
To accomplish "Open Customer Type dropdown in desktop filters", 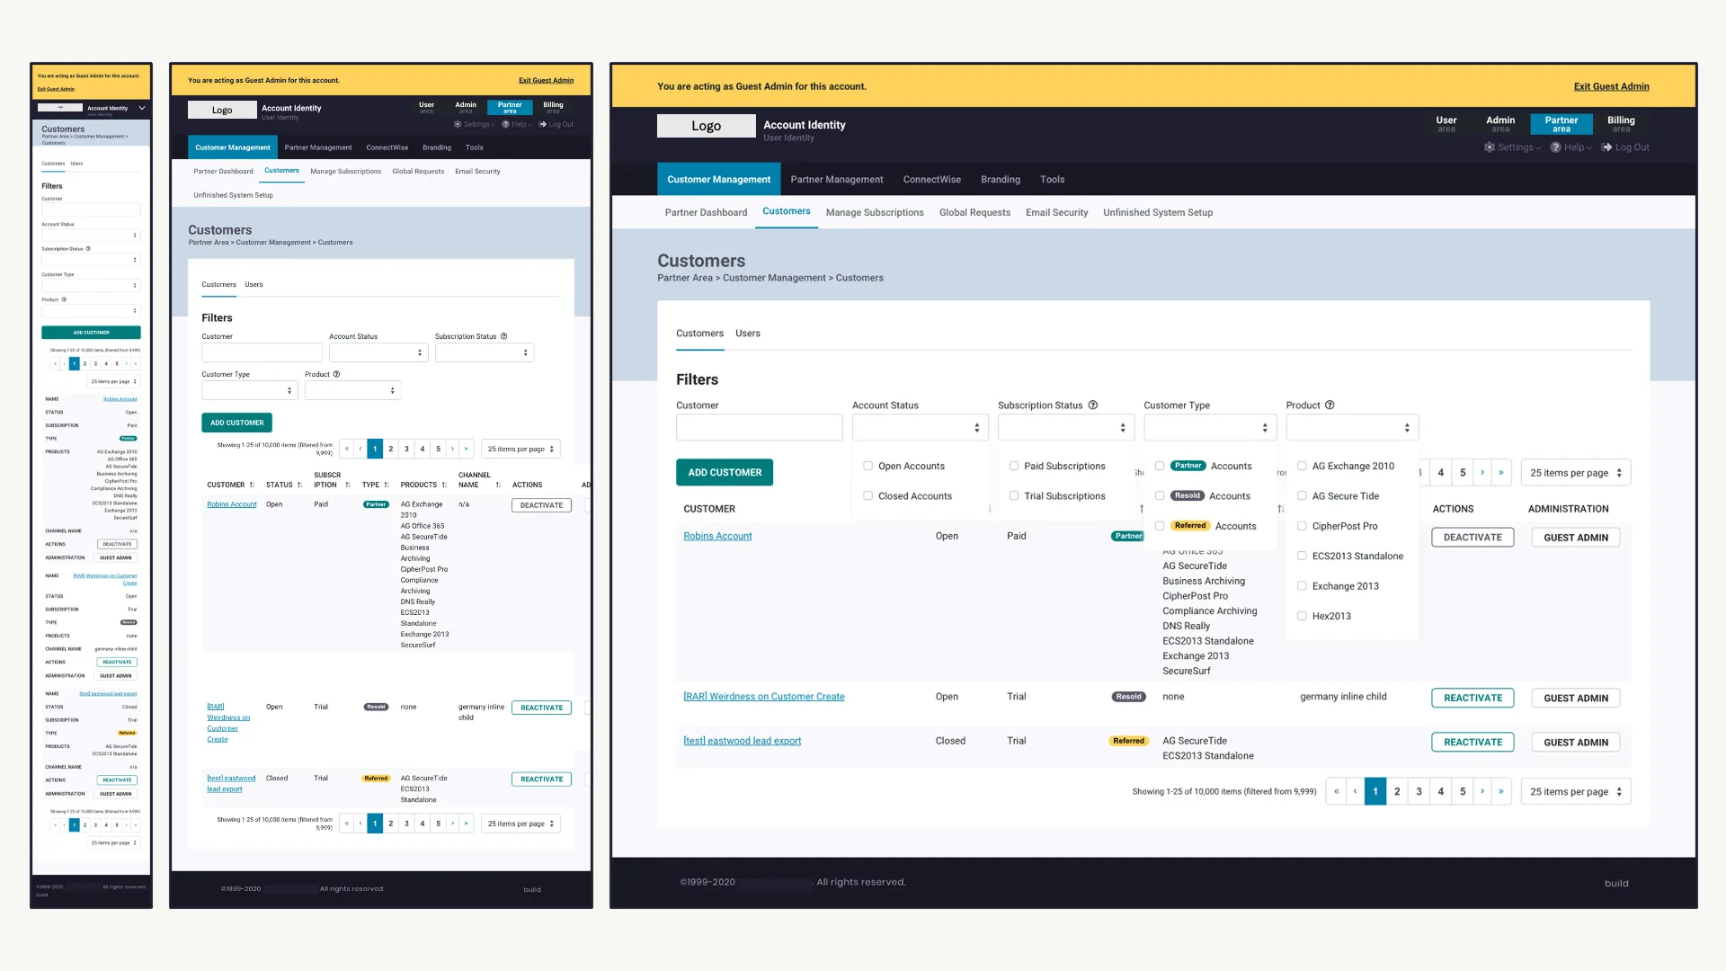I will click(x=1210, y=428).
